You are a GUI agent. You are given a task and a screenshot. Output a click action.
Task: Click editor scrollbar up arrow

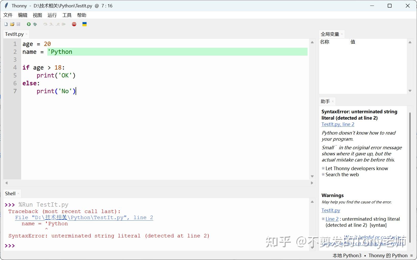click(312, 42)
